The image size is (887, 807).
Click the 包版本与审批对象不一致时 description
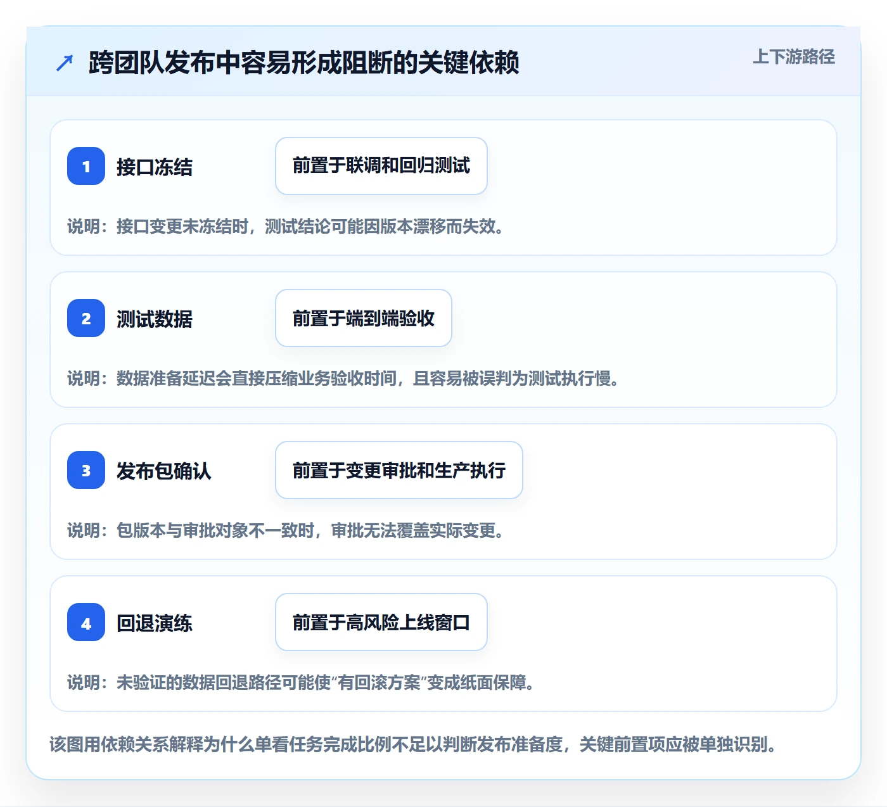click(286, 531)
